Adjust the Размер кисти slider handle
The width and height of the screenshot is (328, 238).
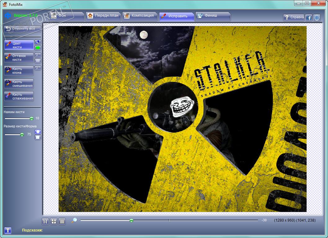[x=22, y=135]
